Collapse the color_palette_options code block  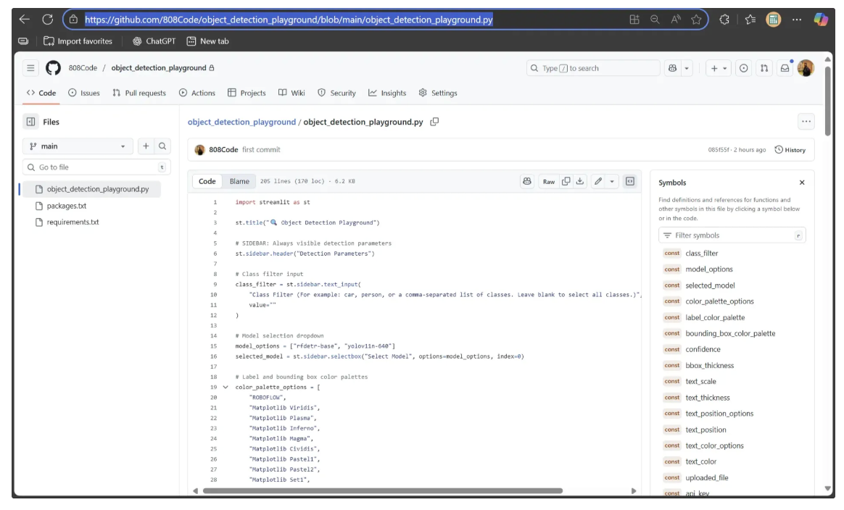(x=225, y=388)
